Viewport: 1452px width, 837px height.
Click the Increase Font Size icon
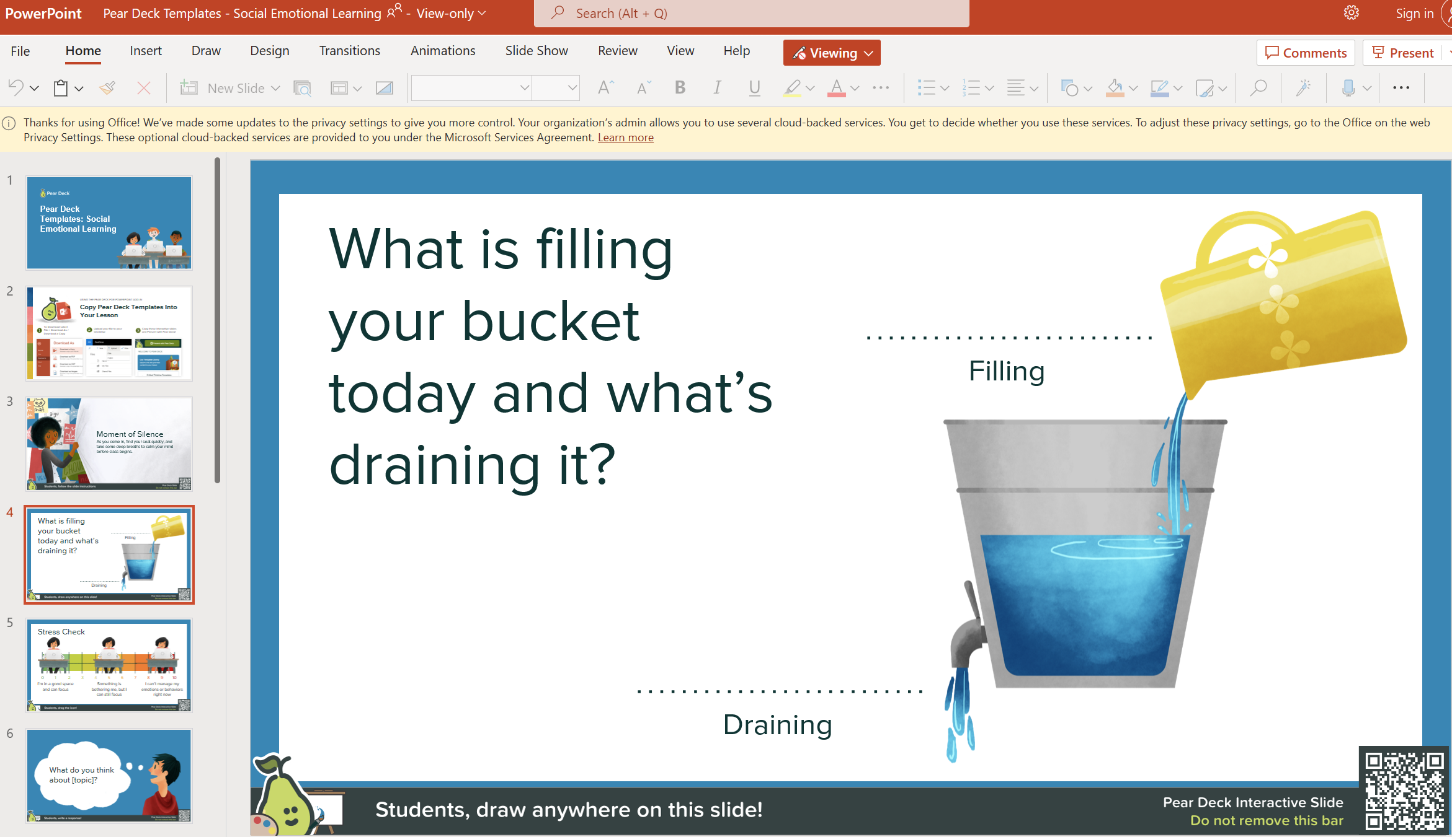click(x=605, y=88)
